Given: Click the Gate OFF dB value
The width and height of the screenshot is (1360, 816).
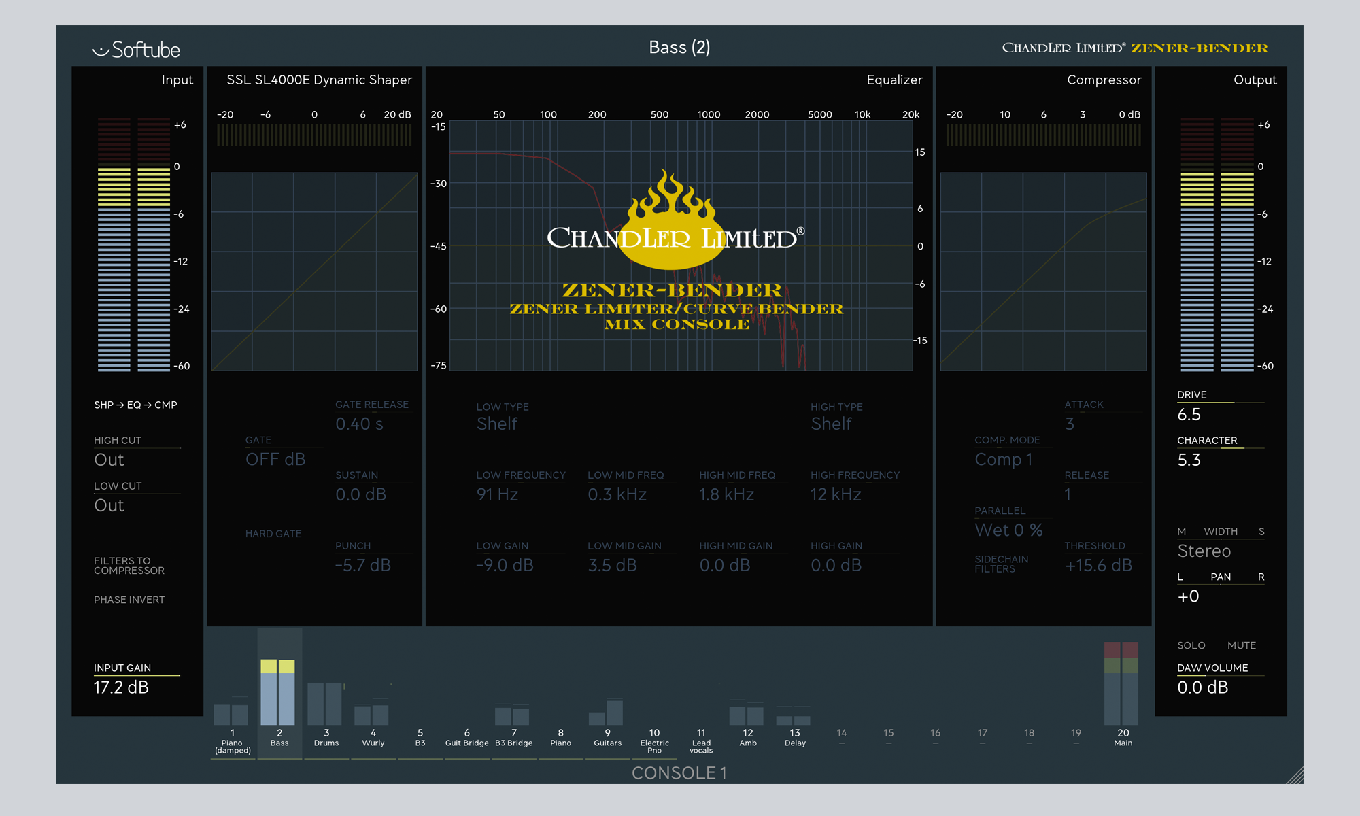Looking at the screenshot, I should [275, 460].
